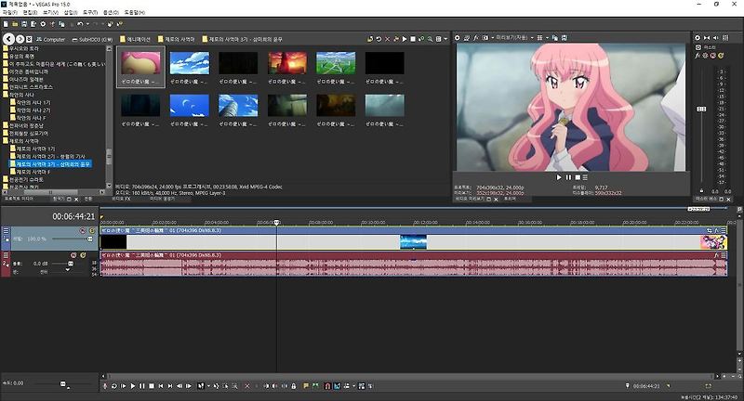Open the video track hamburger menu
The height and width of the screenshot is (401, 744).
click(x=6, y=230)
